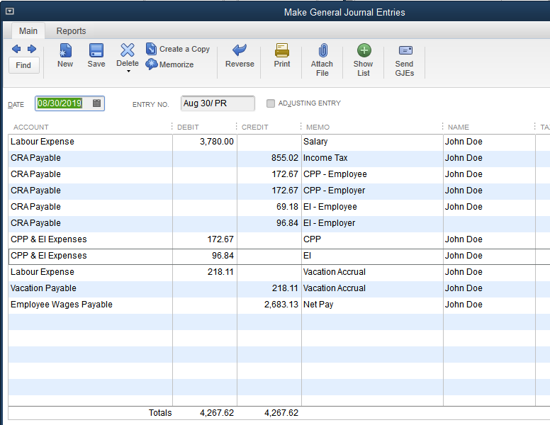Image resolution: width=550 pixels, height=425 pixels.
Task: Click Create a Copy
Action: (x=178, y=49)
